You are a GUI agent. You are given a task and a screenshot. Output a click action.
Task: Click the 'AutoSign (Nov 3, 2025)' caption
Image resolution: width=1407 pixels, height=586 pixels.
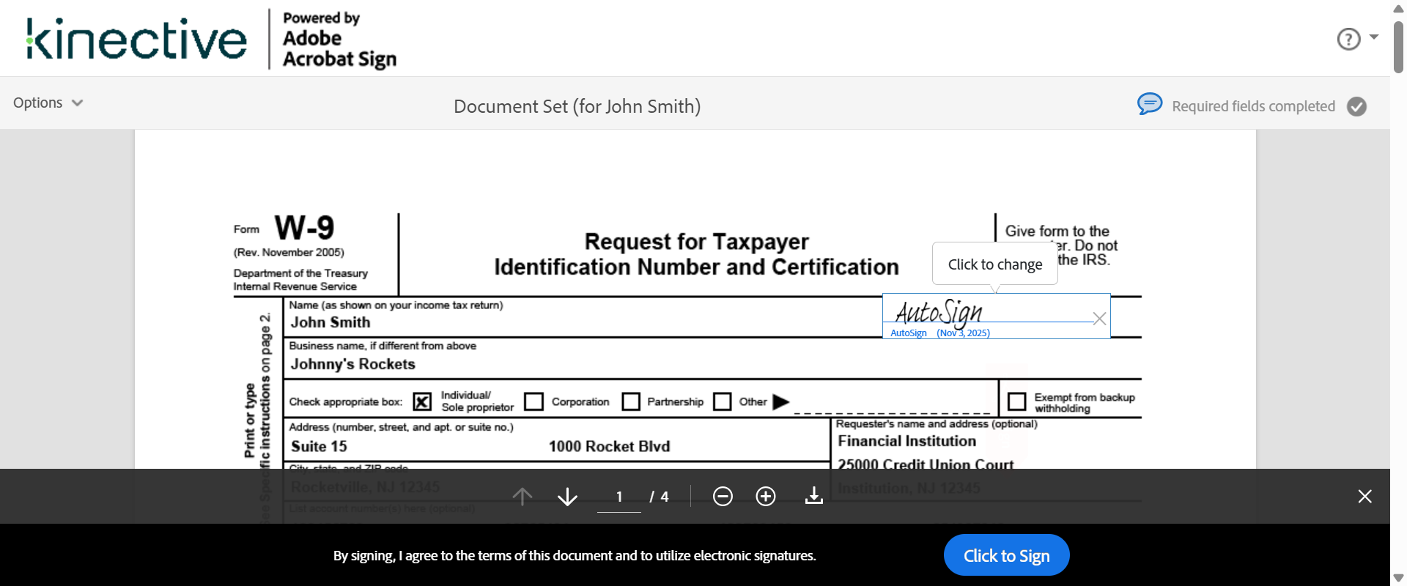coord(940,333)
